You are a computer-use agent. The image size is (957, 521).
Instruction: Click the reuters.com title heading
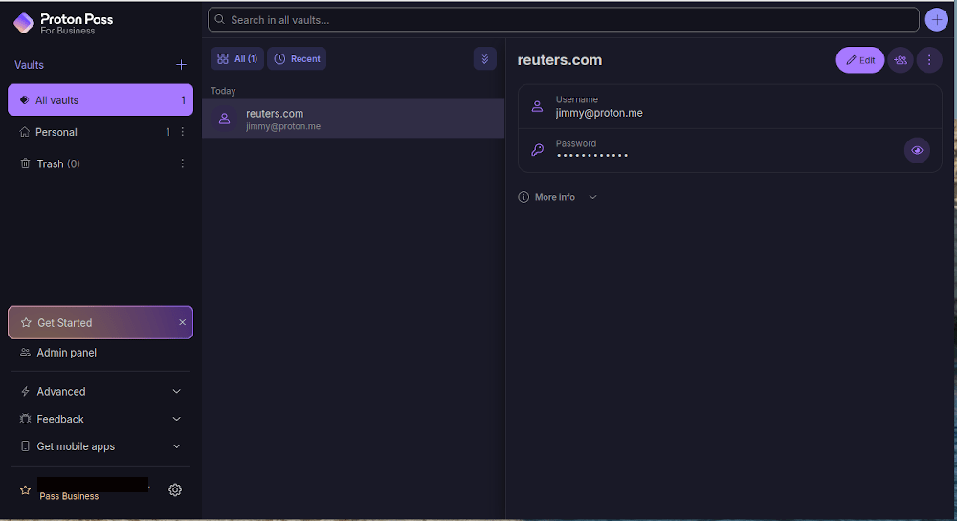pyautogui.click(x=560, y=59)
